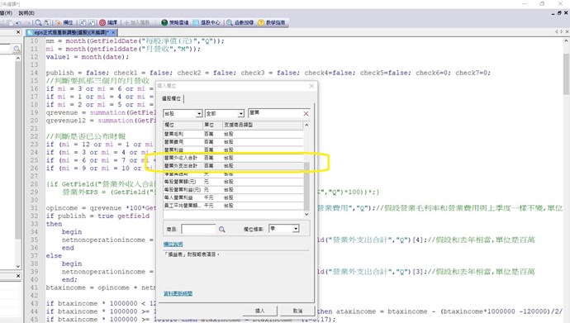Click the editor vertical scrollbar thumb
Image resolution: width=570 pixels, height=323 pixels.
(x=567, y=74)
